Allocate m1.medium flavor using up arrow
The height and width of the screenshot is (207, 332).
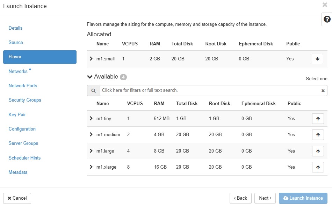click(318, 135)
